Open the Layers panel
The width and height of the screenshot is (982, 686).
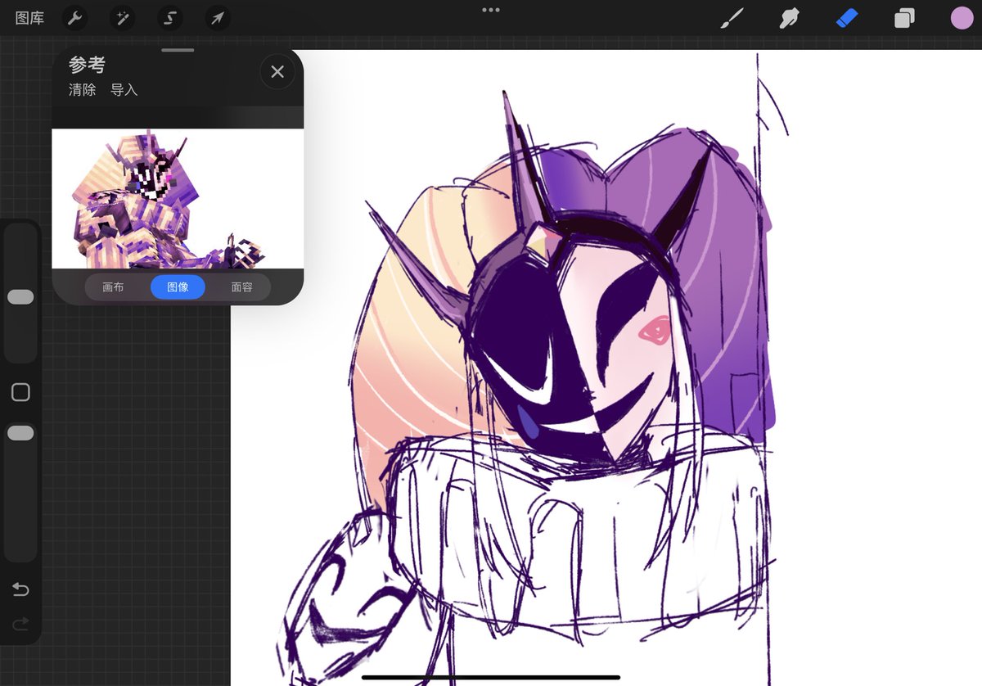tap(904, 18)
